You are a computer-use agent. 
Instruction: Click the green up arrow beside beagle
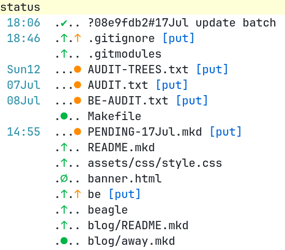click(x=64, y=209)
